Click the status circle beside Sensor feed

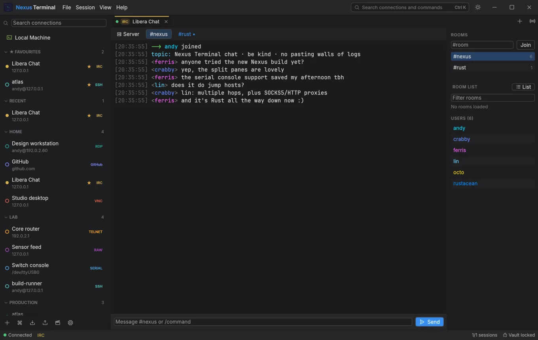click(x=7, y=250)
